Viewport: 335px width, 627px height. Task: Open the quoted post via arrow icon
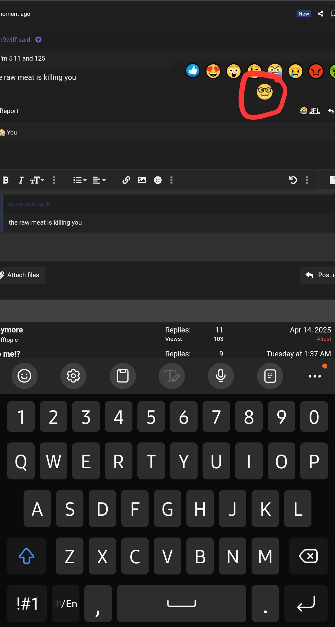(x=38, y=40)
